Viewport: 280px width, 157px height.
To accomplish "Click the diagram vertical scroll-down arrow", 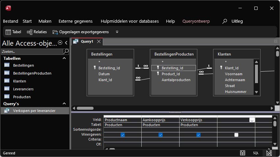I will coord(277,102).
